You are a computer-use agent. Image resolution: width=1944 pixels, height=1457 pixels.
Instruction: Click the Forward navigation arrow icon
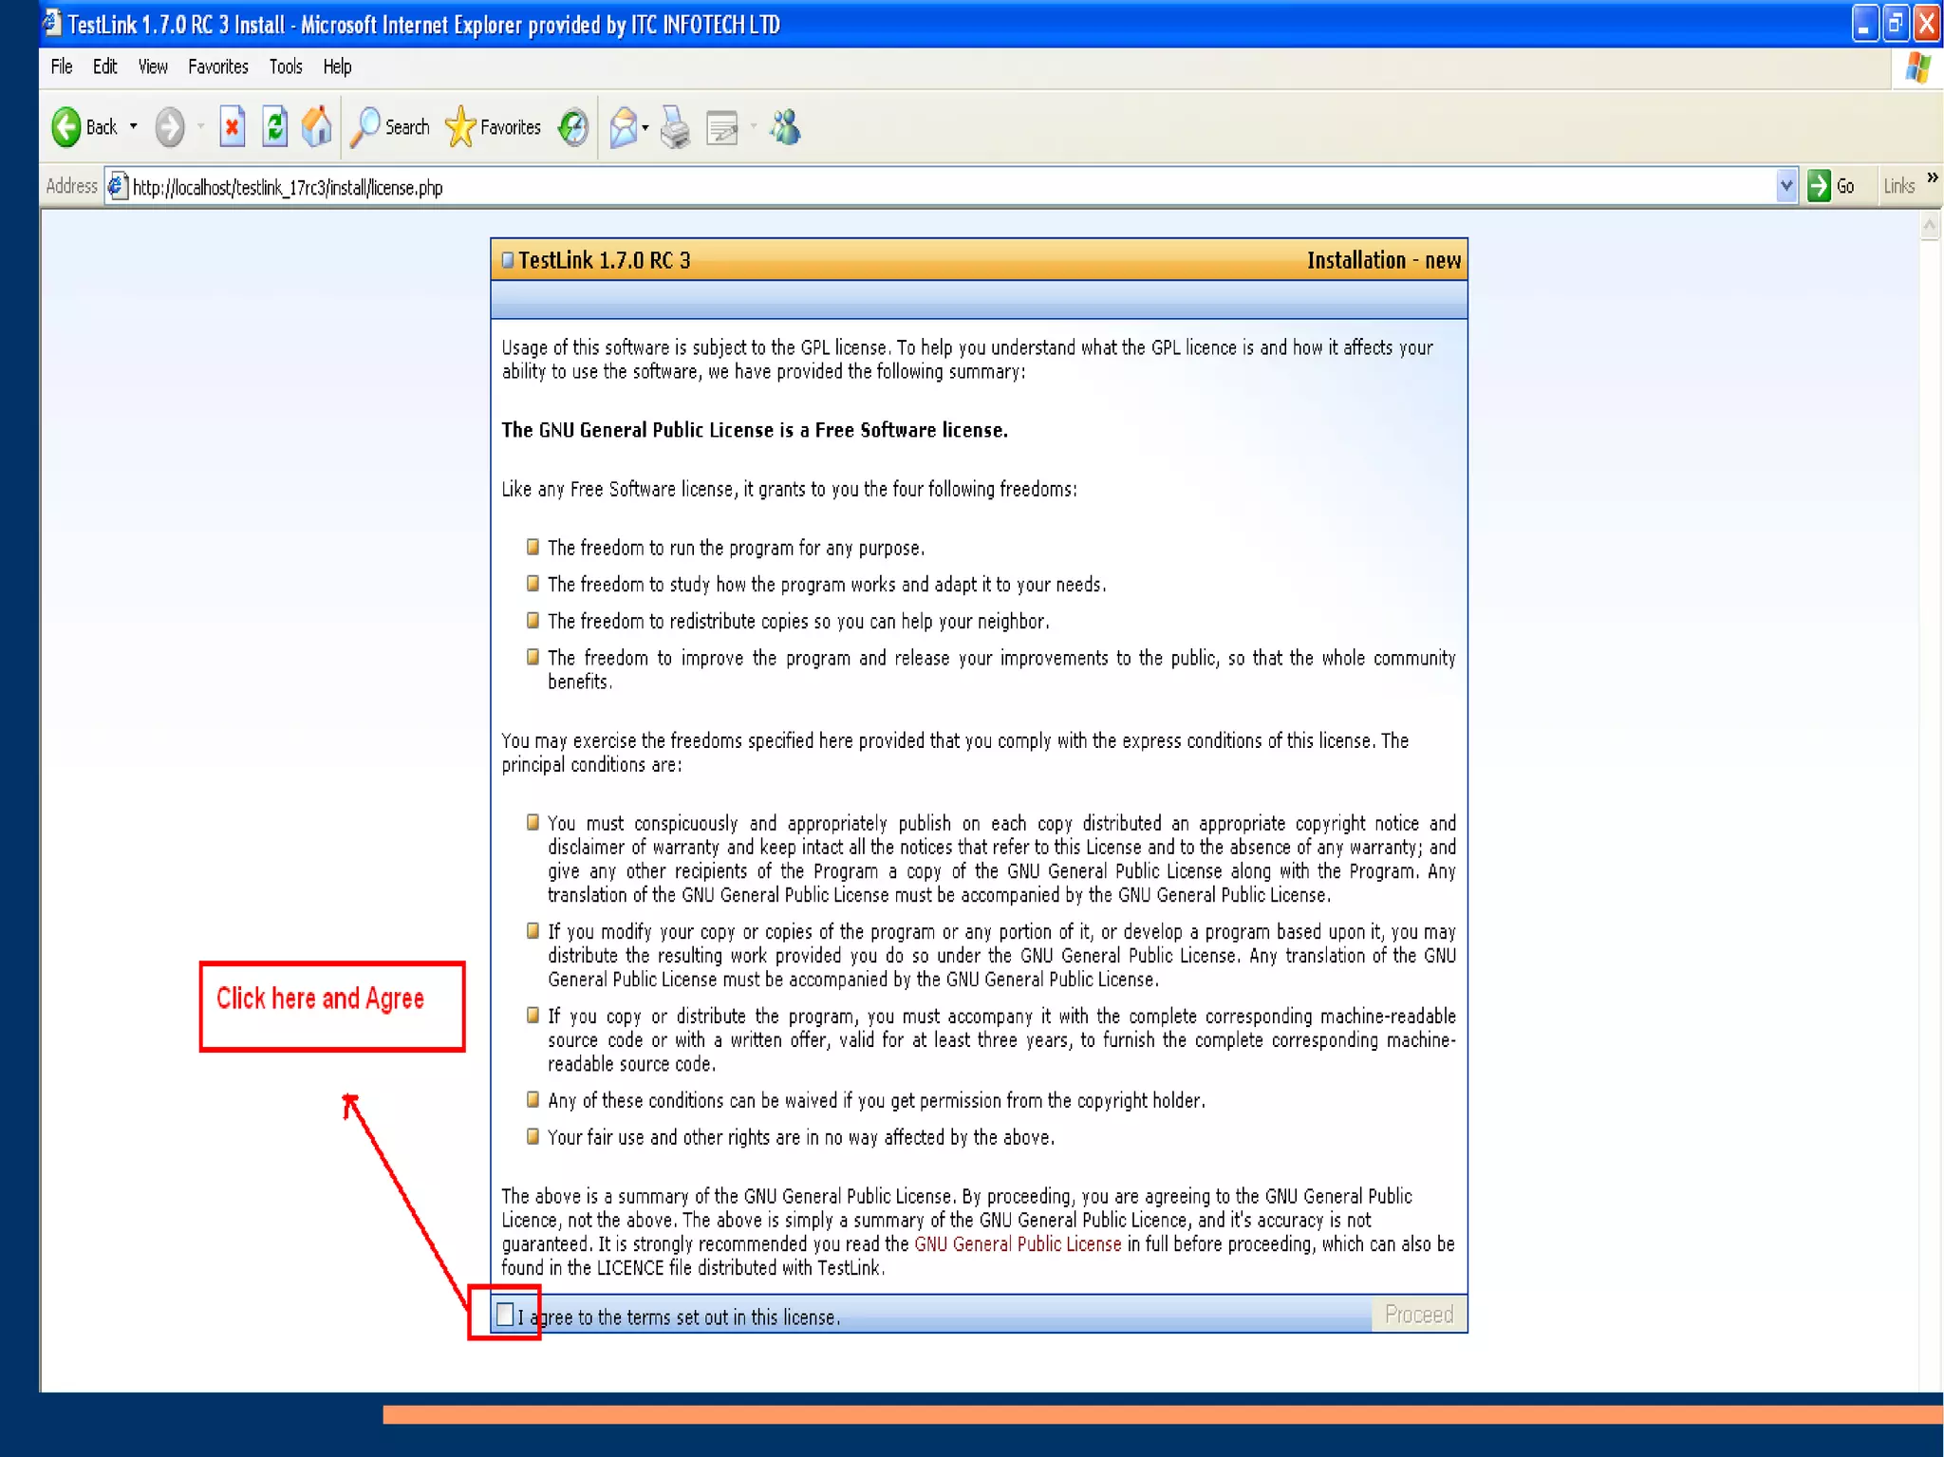[170, 127]
